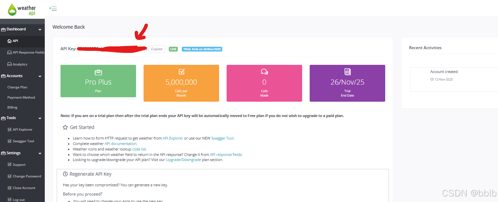Toggle the sidebar hamburger menu icon
This screenshot has width=498, height=202.
tap(53, 8)
